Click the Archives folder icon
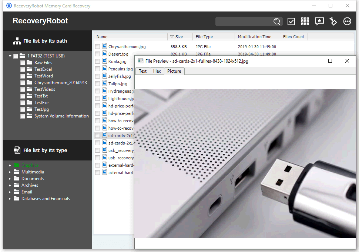Screen dimensions: 359x252 (16, 185)
